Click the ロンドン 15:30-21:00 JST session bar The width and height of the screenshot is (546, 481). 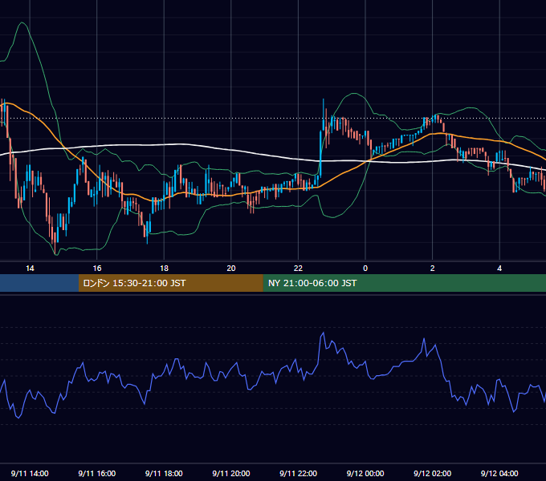170,283
